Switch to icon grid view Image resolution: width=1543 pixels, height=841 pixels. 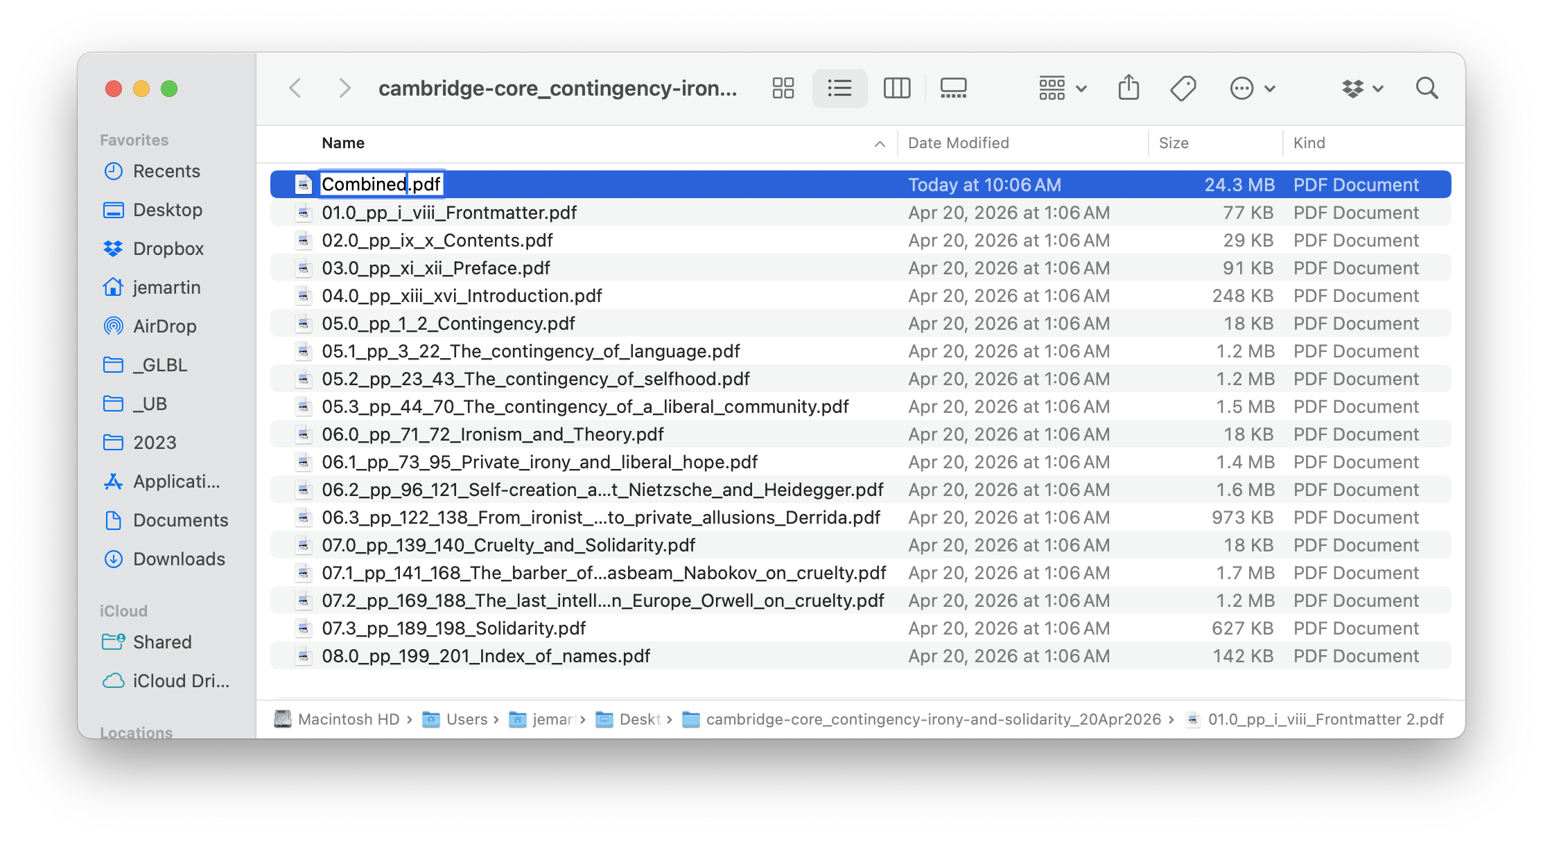pos(783,88)
